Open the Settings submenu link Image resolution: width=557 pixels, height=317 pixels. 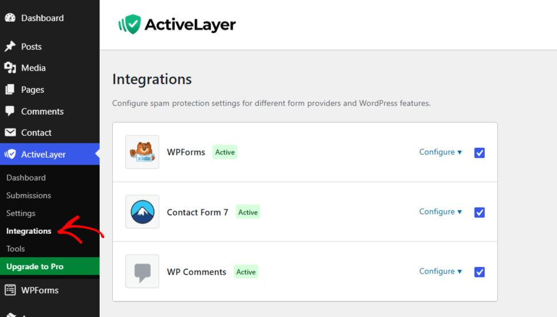(x=21, y=213)
